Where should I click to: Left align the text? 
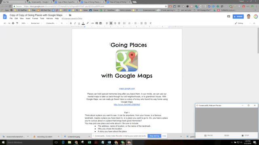coord(107,23)
